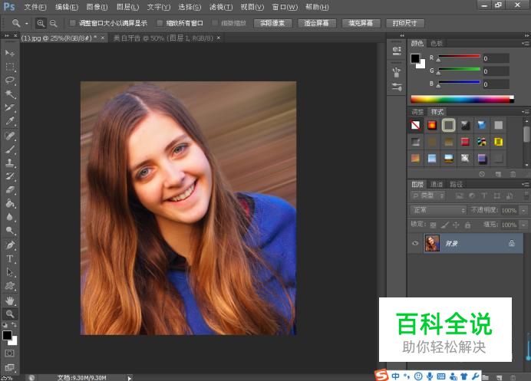531x381 pixels.
Task: Switch to the 通道 channels tab
Action: click(x=437, y=184)
